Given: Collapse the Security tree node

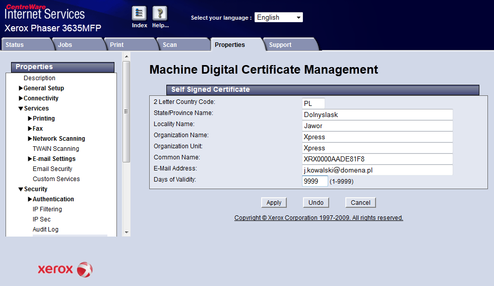Looking at the screenshot, I should tap(21, 189).
